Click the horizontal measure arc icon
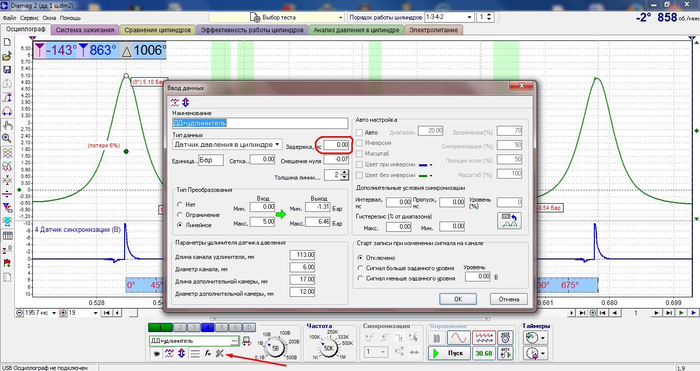 7,111
